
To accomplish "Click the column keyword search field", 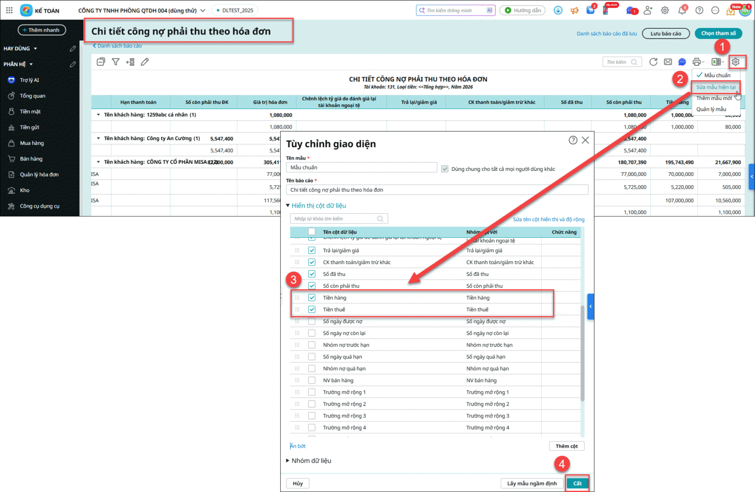I will [334, 219].
